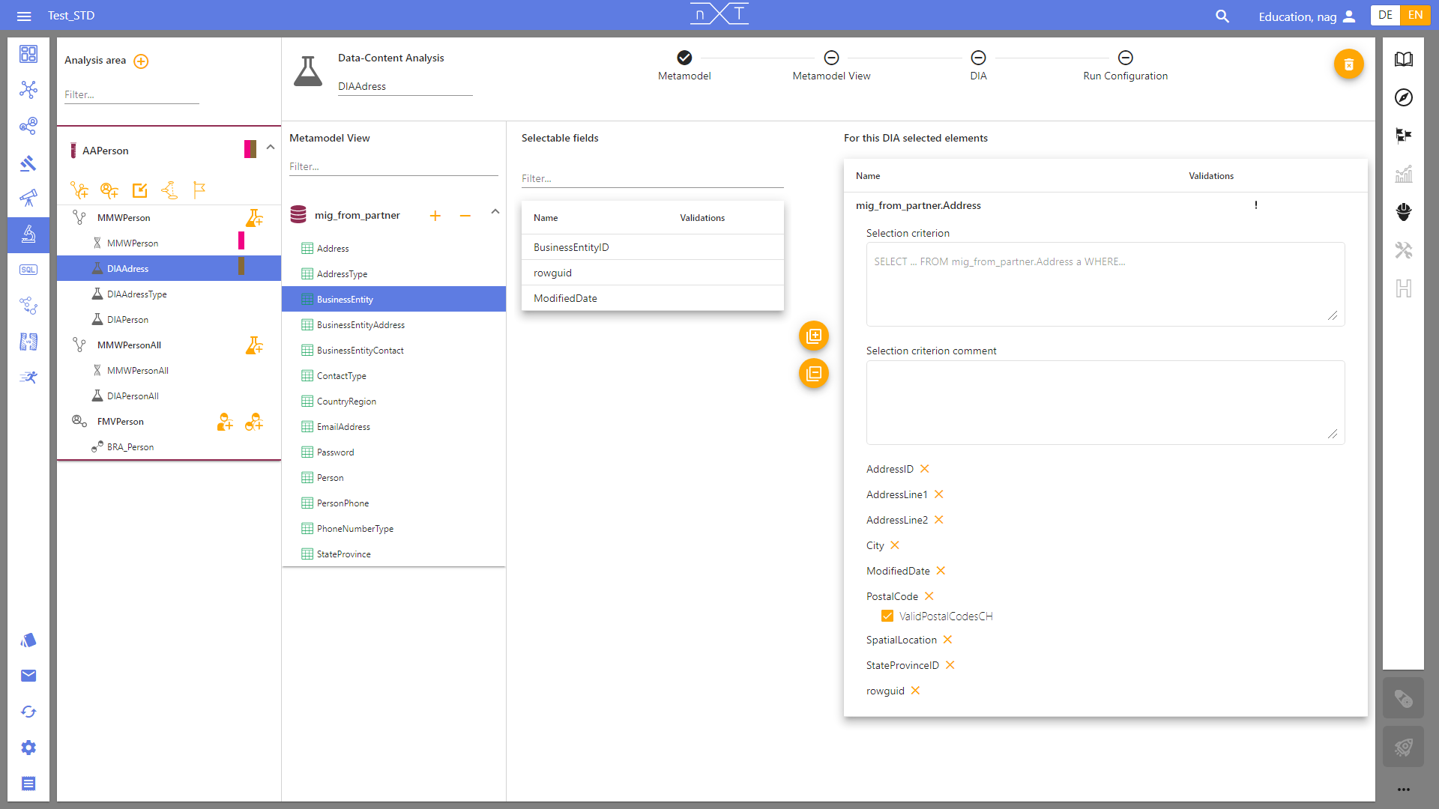Collapse the AAPerson analysis area
The width and height of the screenshot is (1439, 809).
270,148
